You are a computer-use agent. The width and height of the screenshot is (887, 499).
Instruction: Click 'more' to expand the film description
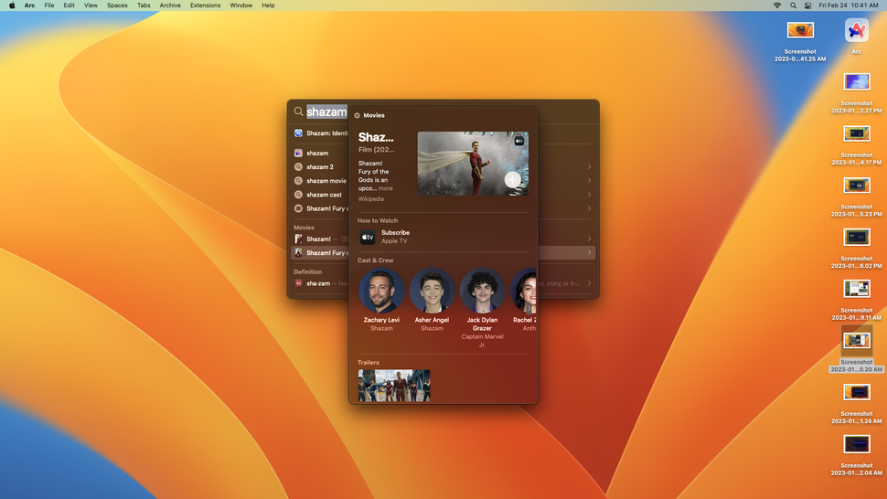click(385, 188)
